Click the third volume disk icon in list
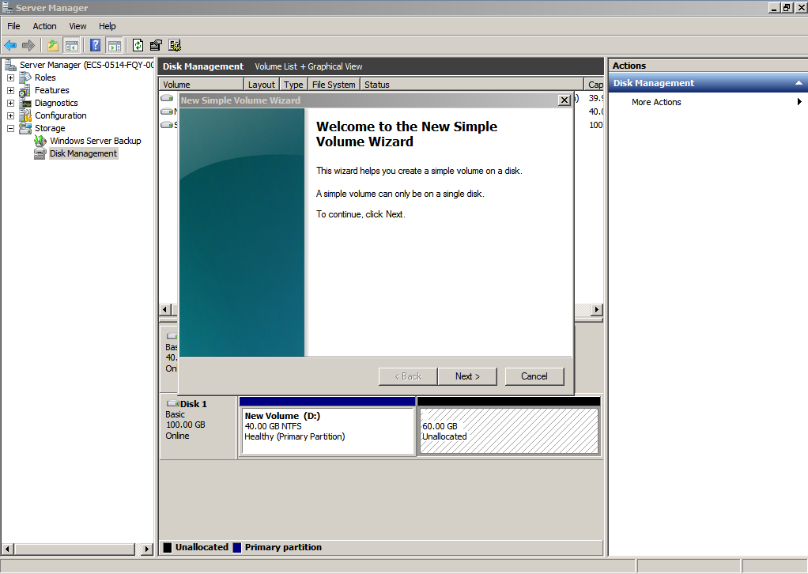Viewport: 808px width, 574px height. tap(167, 125)
